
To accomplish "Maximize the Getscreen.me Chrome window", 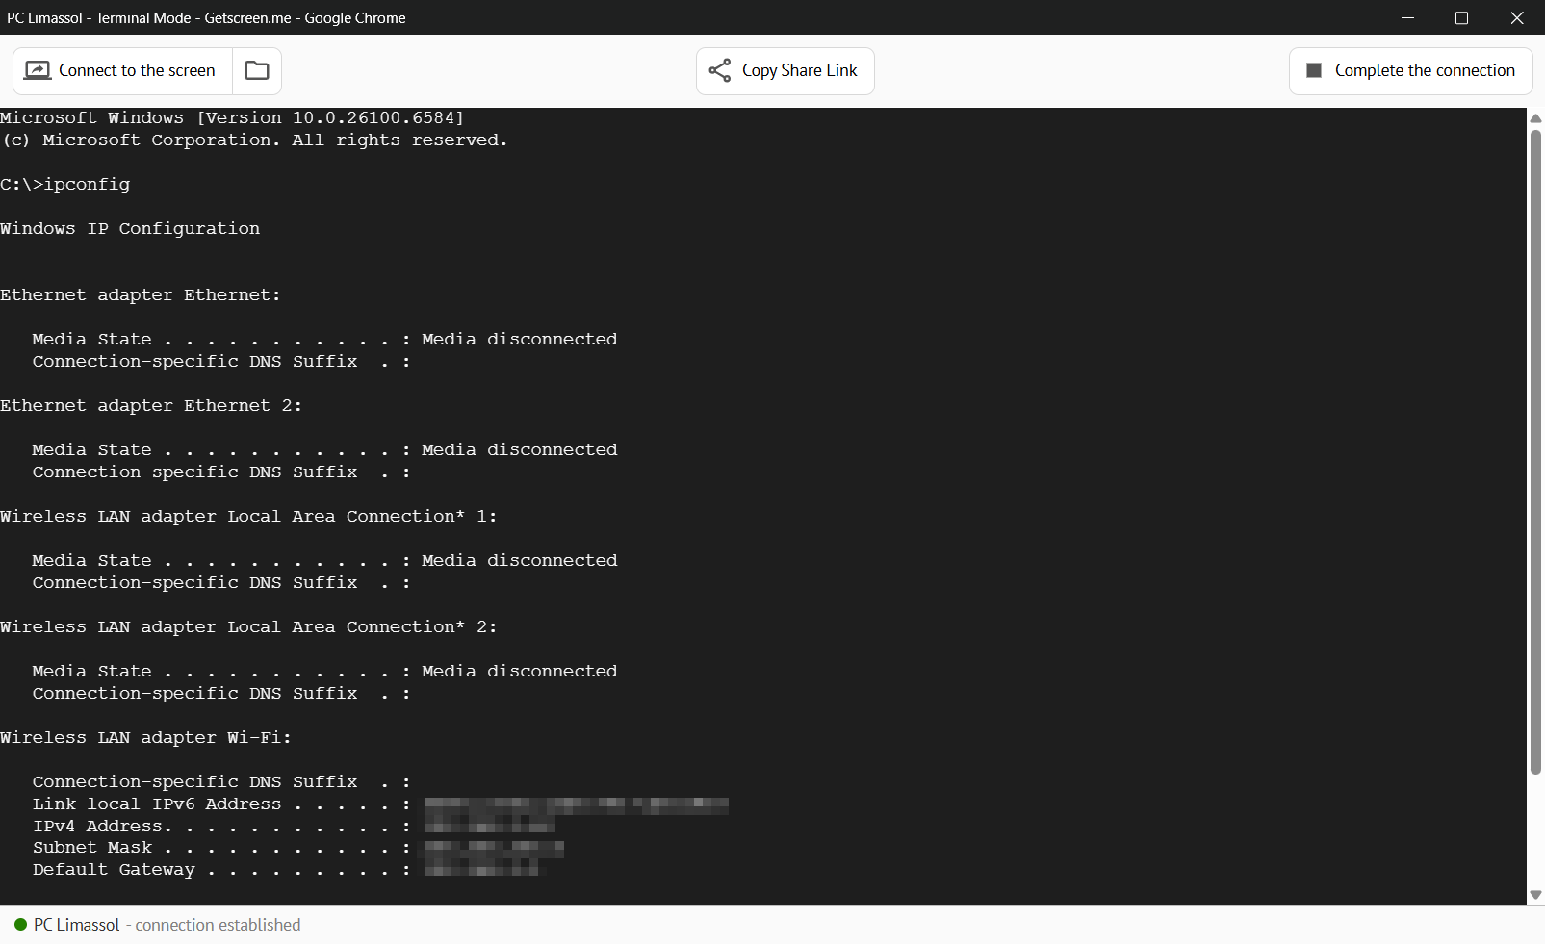I will tap(1461, 17).
